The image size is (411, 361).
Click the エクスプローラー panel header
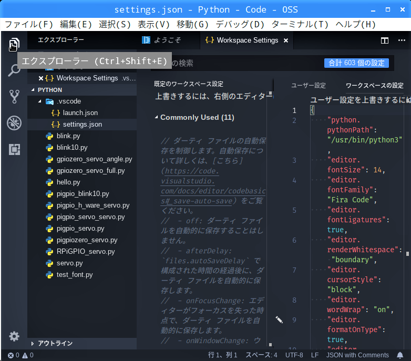[x=61, y=40]
